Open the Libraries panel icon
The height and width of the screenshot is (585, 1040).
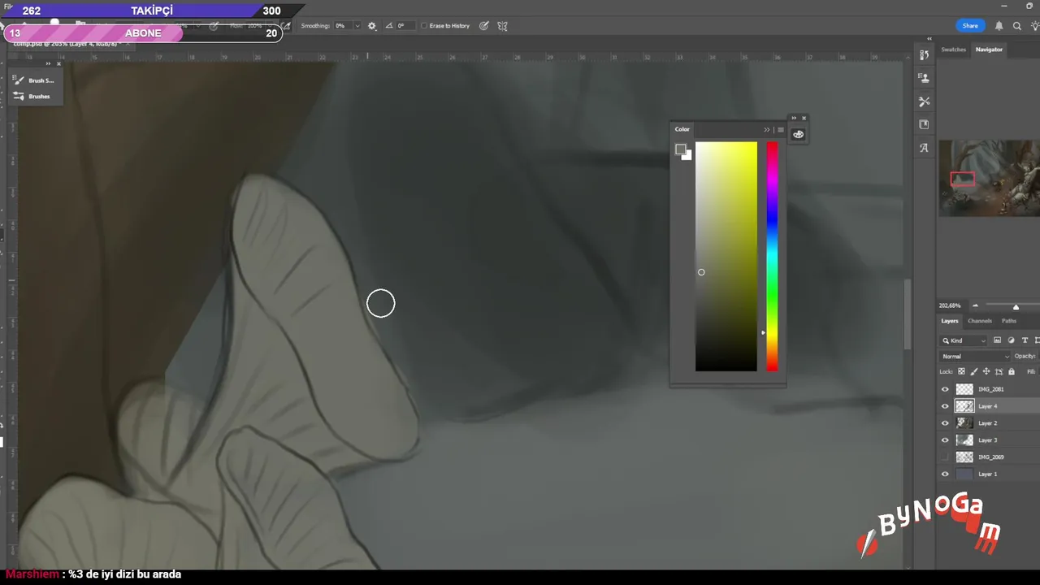[924, 124]
